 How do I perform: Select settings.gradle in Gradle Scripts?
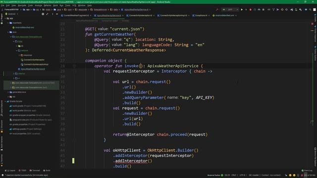click(x=25, y=129)
